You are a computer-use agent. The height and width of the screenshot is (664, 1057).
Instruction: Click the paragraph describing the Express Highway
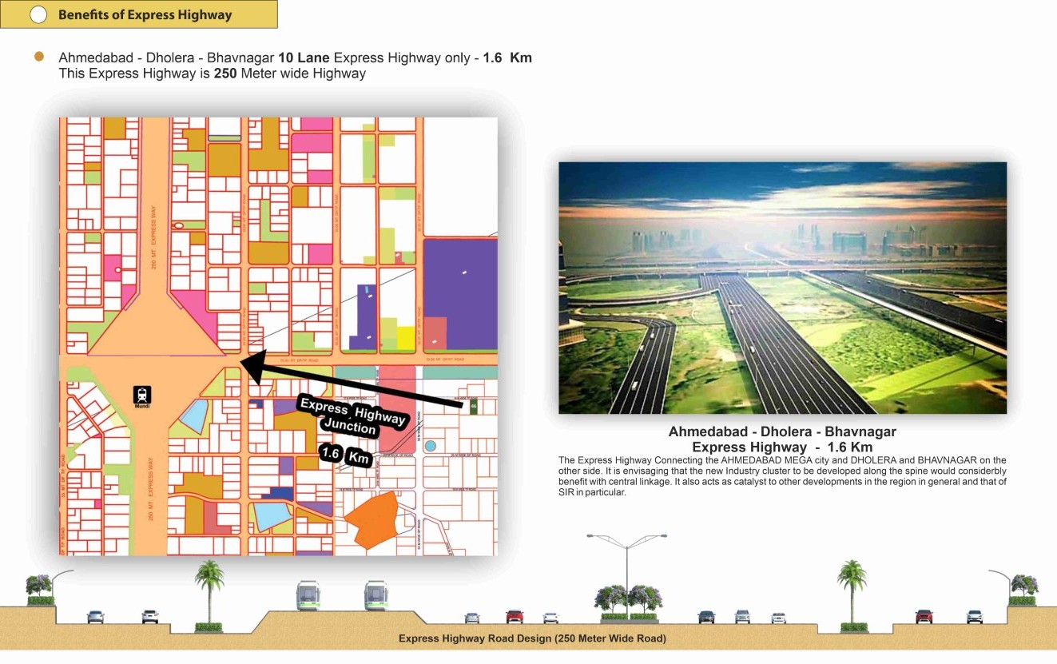point(782,476)
